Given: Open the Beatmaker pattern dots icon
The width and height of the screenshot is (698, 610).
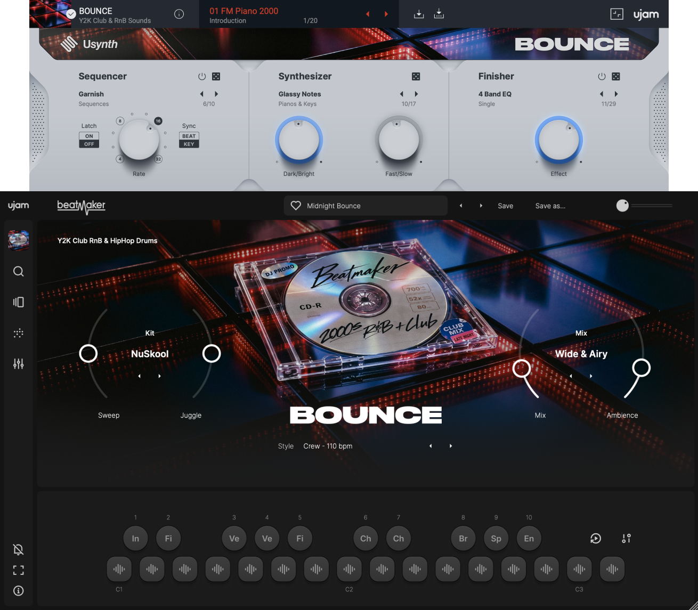Looking at the screenshot, I should (x=19, y=334).
